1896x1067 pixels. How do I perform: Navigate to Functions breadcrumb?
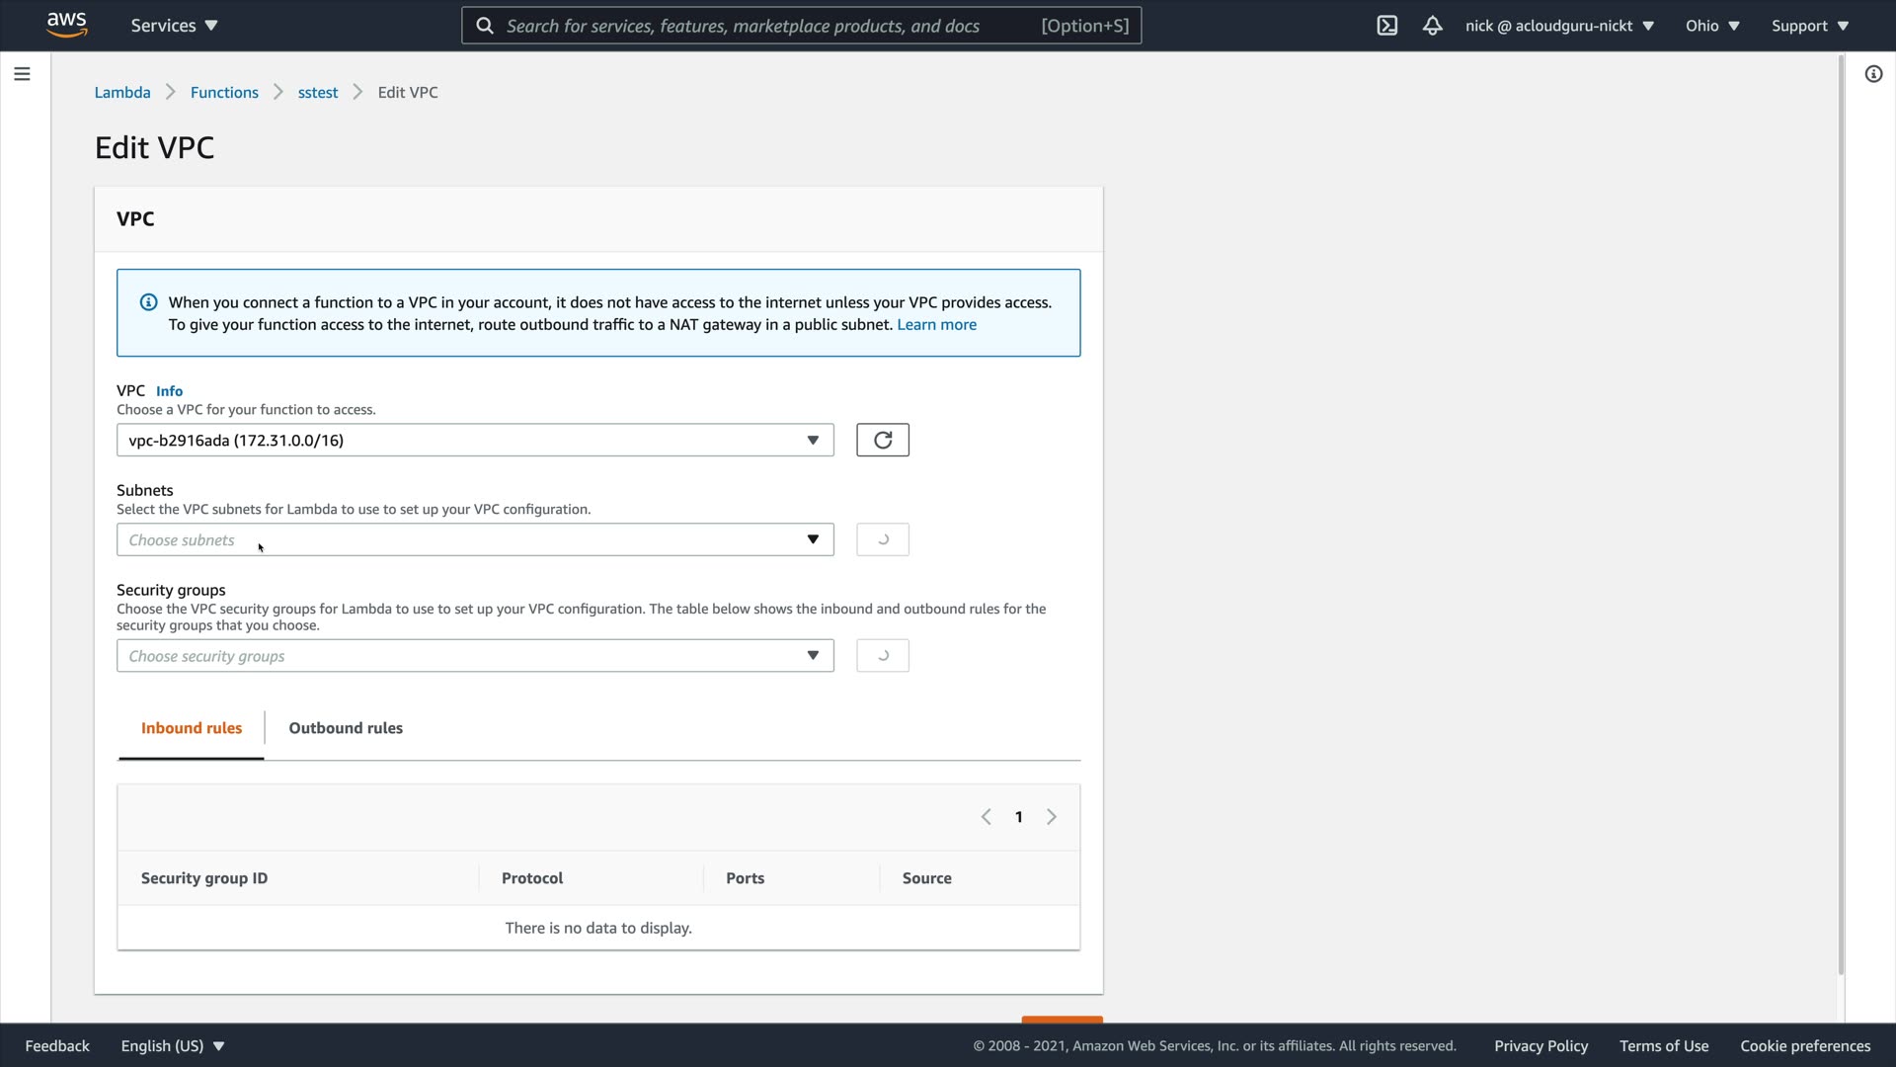coord(224,92)
